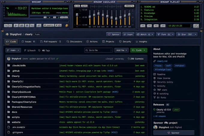
Task: Open the Security tab
Action: 125,41
